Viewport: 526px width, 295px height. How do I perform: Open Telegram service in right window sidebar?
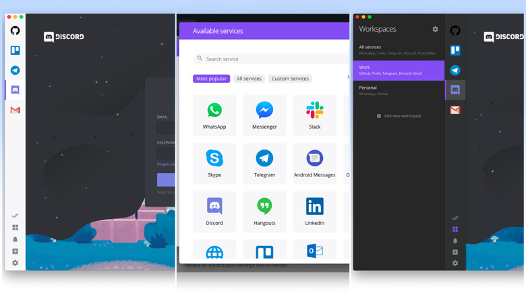click(x=455, y=71)
